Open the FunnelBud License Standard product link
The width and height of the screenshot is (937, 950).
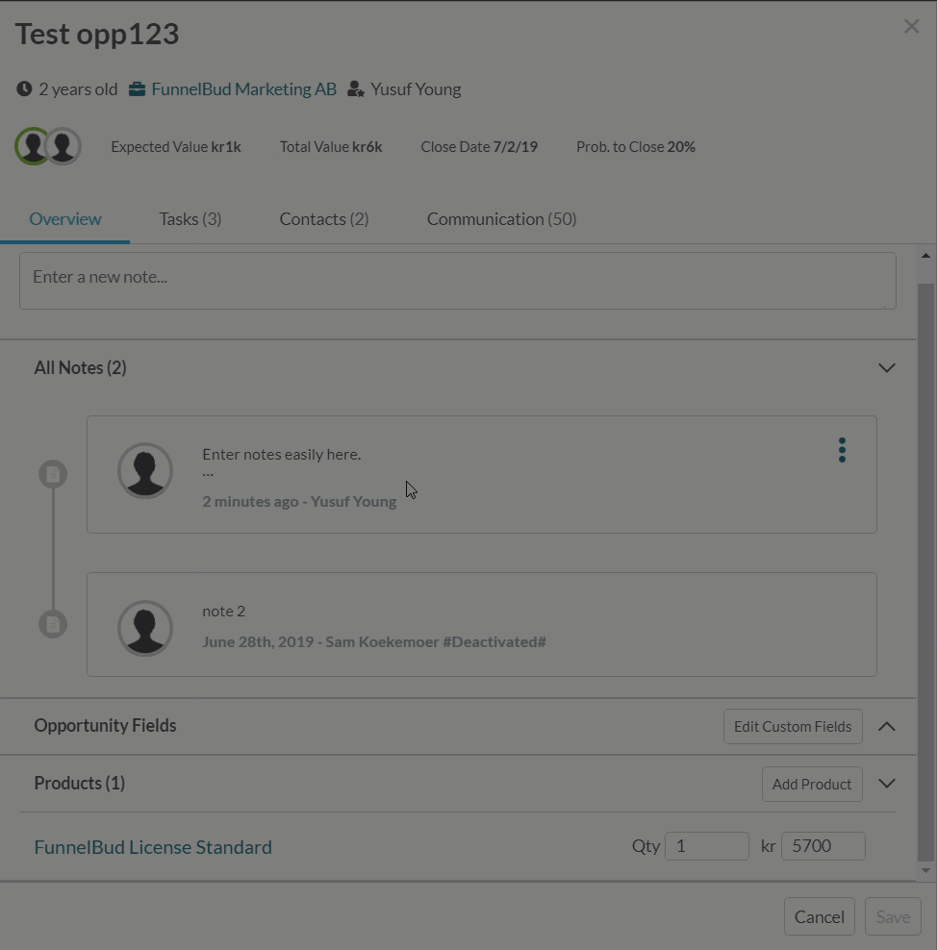(153, 846)
